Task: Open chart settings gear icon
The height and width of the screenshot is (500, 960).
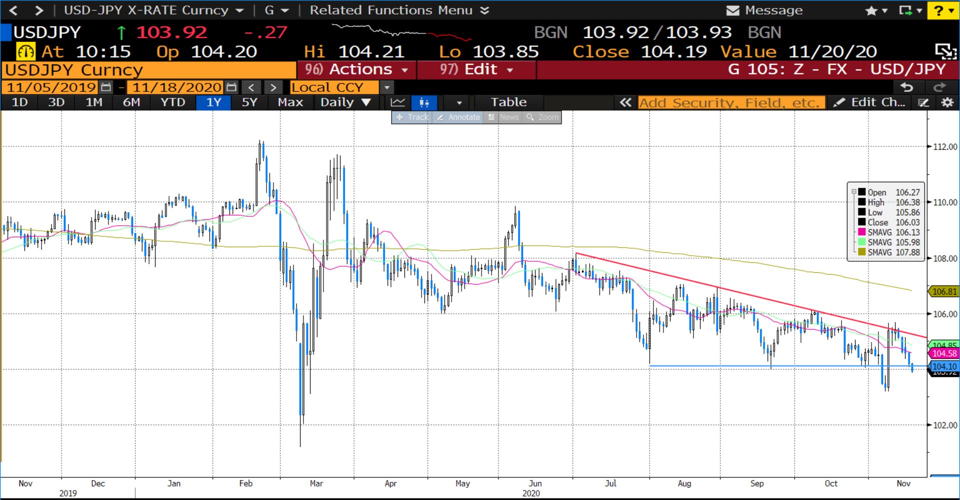Action: 947,102
